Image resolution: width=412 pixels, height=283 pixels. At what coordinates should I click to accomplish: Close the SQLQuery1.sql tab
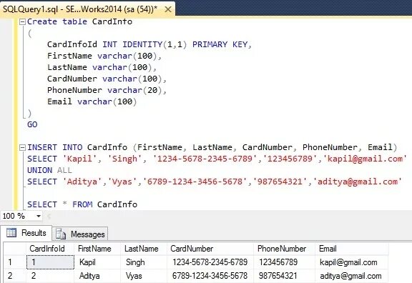(168, 10)
